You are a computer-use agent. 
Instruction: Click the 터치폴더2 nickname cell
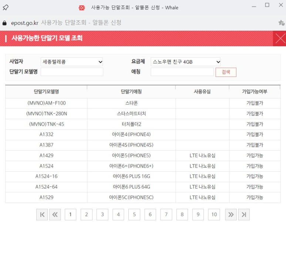[x=131, y=124]
